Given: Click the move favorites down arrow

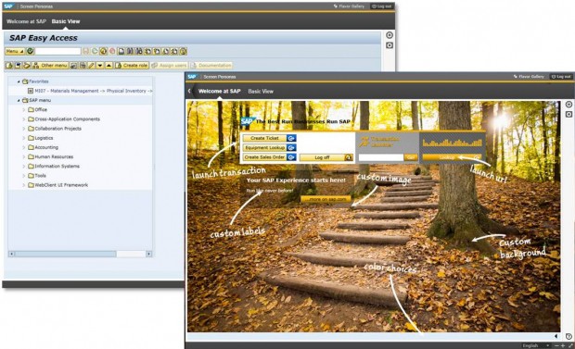Looking at the screenshot, I should point(100,66).
